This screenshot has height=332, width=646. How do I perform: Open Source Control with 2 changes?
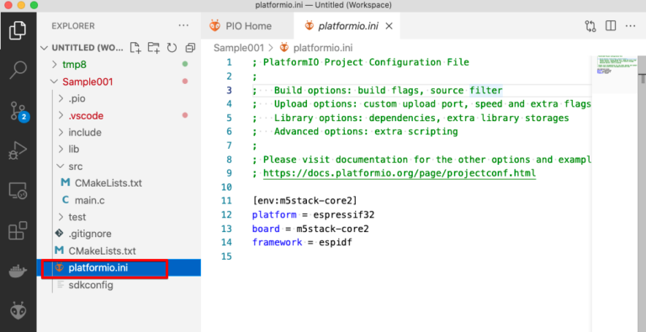[19, 110]
